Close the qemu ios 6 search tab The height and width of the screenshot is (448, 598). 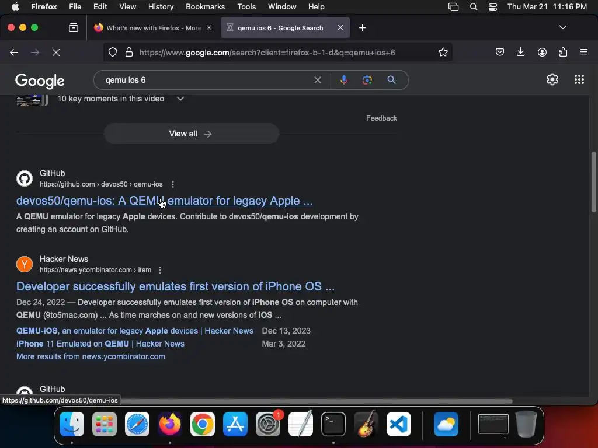340,27
